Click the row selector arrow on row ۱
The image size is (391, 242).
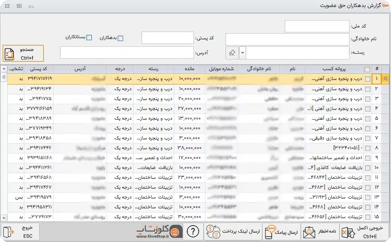tap(385, 79)
